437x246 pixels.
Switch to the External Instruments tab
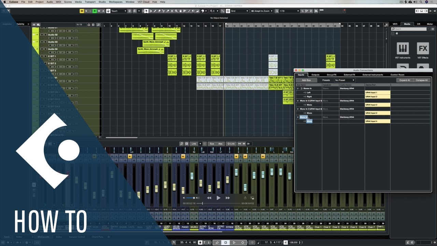pyautogui.click(x=373, y=75)
